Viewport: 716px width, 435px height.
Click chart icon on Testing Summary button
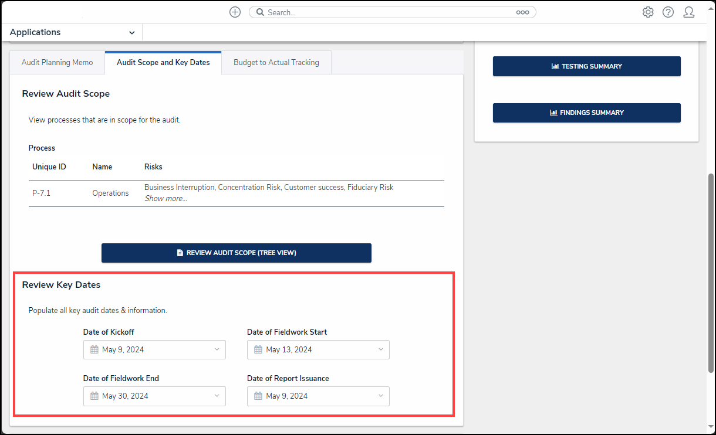pyautogui.click(x=555, y=66)
